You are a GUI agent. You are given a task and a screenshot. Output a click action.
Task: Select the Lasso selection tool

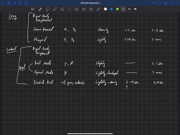(x=69, y=9)
